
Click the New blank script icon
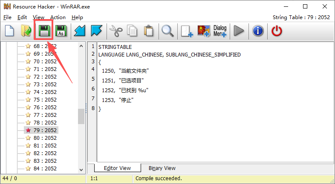pos(9,31)
